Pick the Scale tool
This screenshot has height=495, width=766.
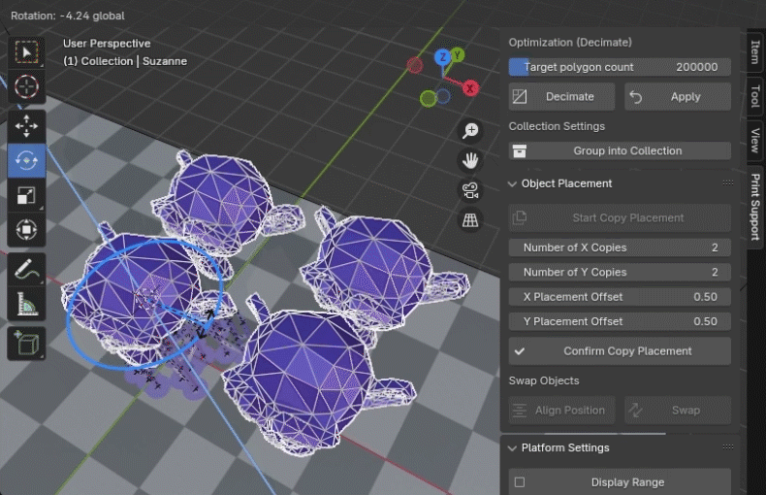pyautogui.click(x=26, y=195)
